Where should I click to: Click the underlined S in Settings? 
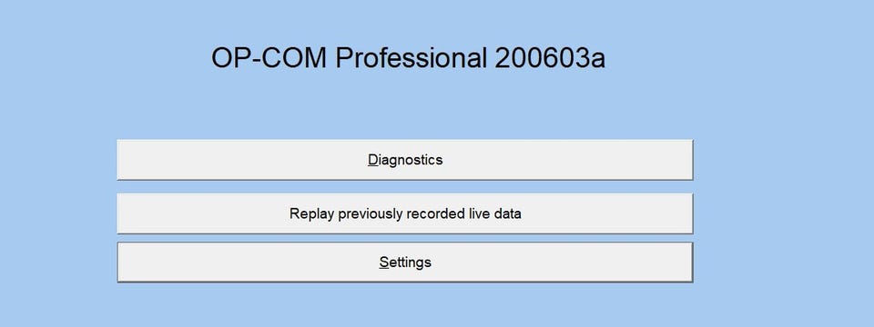click(383, 262)
